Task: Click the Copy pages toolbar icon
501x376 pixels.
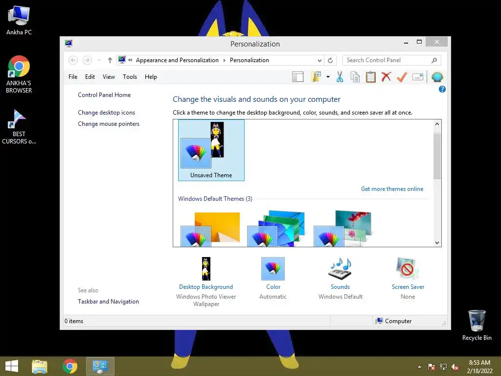Action: click(x=355, y=77)
